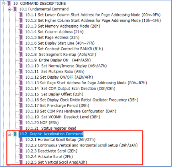Open 10.1.7 Set Contrast Control for BANK0
The height and width of the screenshot is (167, 172).
click(64, 49)
